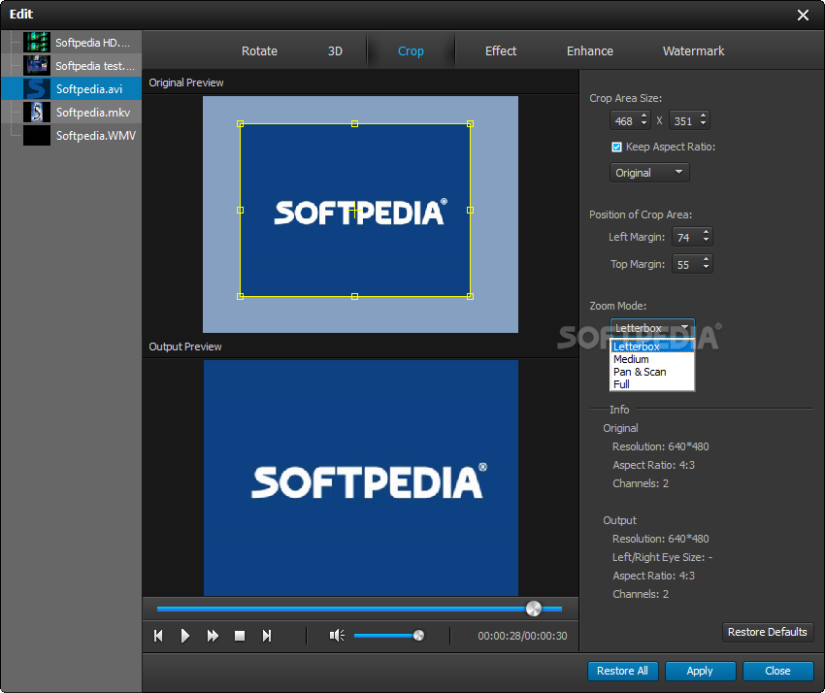Click bottom-left crop handle
This screenshot has height=693, width=825.
(x=241, y=296)
